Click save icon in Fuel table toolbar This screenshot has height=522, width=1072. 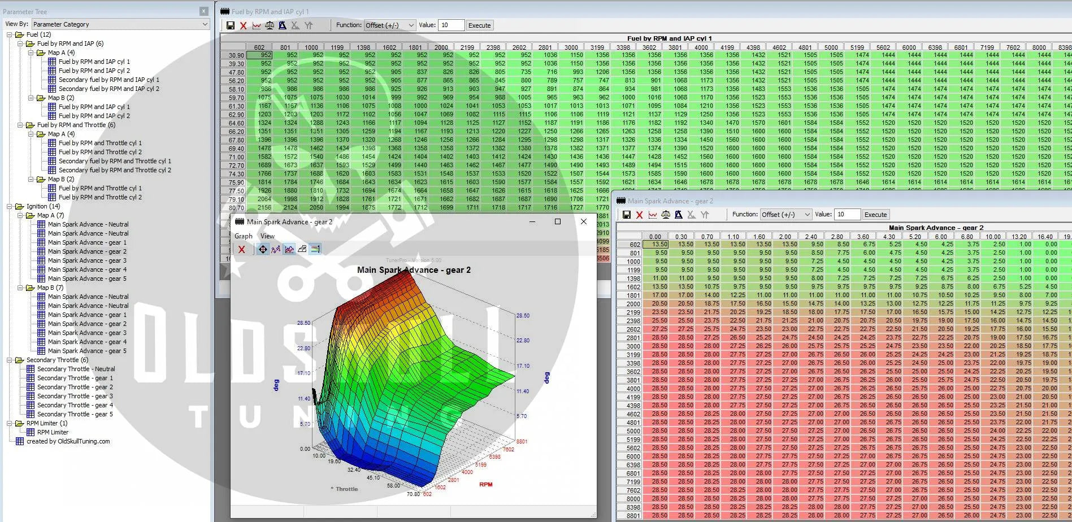click(231, 25)
